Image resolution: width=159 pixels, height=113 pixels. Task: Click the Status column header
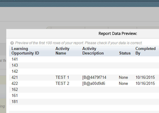[x=125, y=53]
